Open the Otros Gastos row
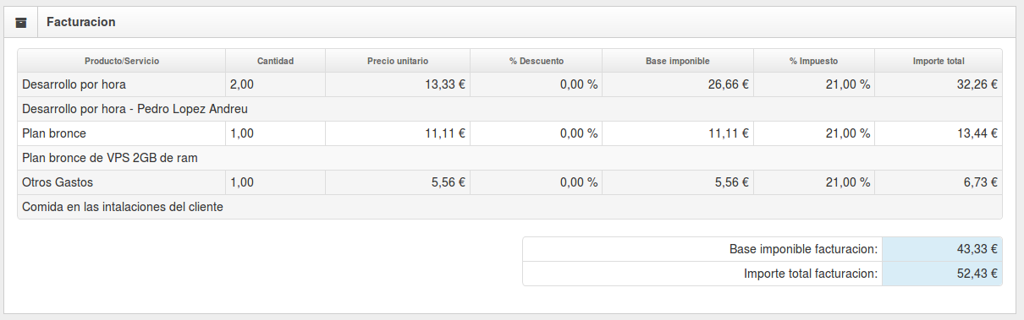Viewport: 1024px width, 320px height. point(509,182)
